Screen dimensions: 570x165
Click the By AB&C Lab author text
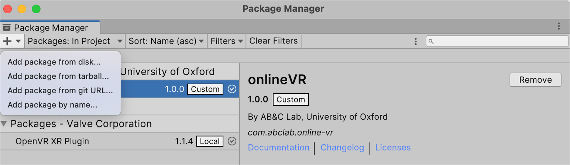pyautogui.click(x=318, y=117)
